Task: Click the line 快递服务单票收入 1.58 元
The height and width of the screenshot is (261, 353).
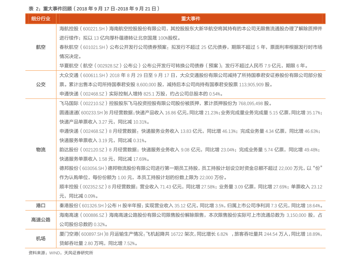Action: (104, 159)
